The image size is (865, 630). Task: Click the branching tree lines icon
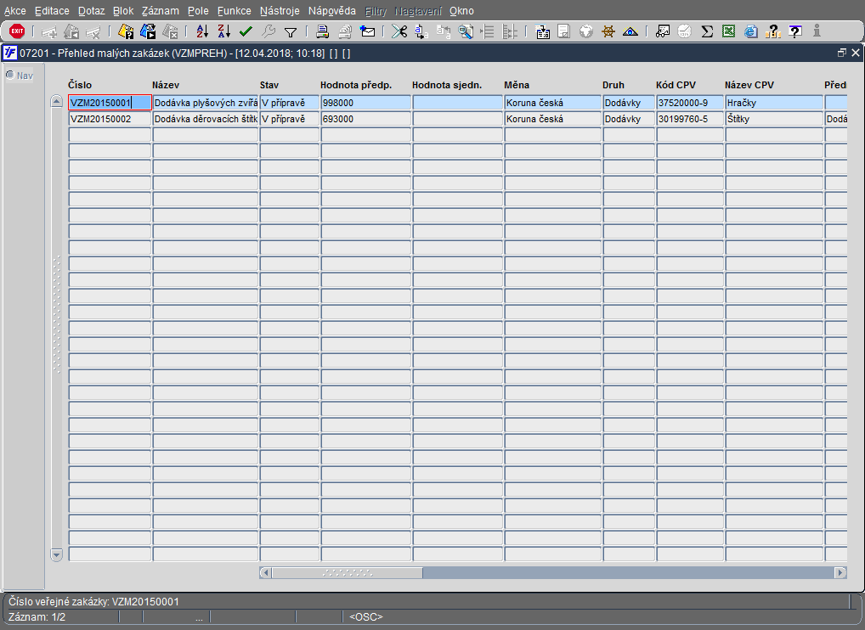click(510, 31)
